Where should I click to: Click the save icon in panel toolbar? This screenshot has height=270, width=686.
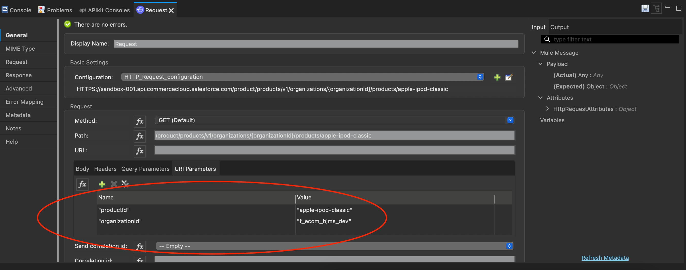click(645, 8)
